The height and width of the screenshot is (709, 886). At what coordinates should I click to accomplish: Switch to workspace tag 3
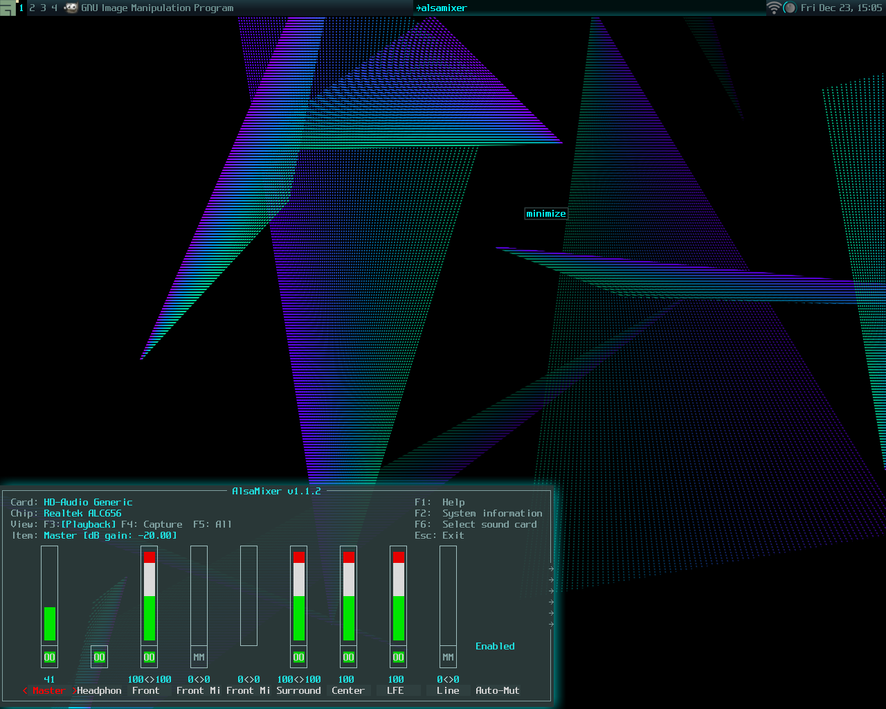click(43, 8)
